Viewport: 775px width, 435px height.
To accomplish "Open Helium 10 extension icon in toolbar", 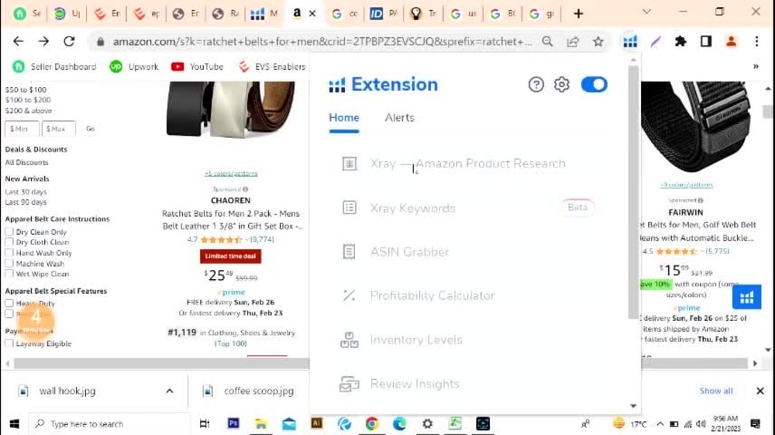I will [x=629, y=42].
